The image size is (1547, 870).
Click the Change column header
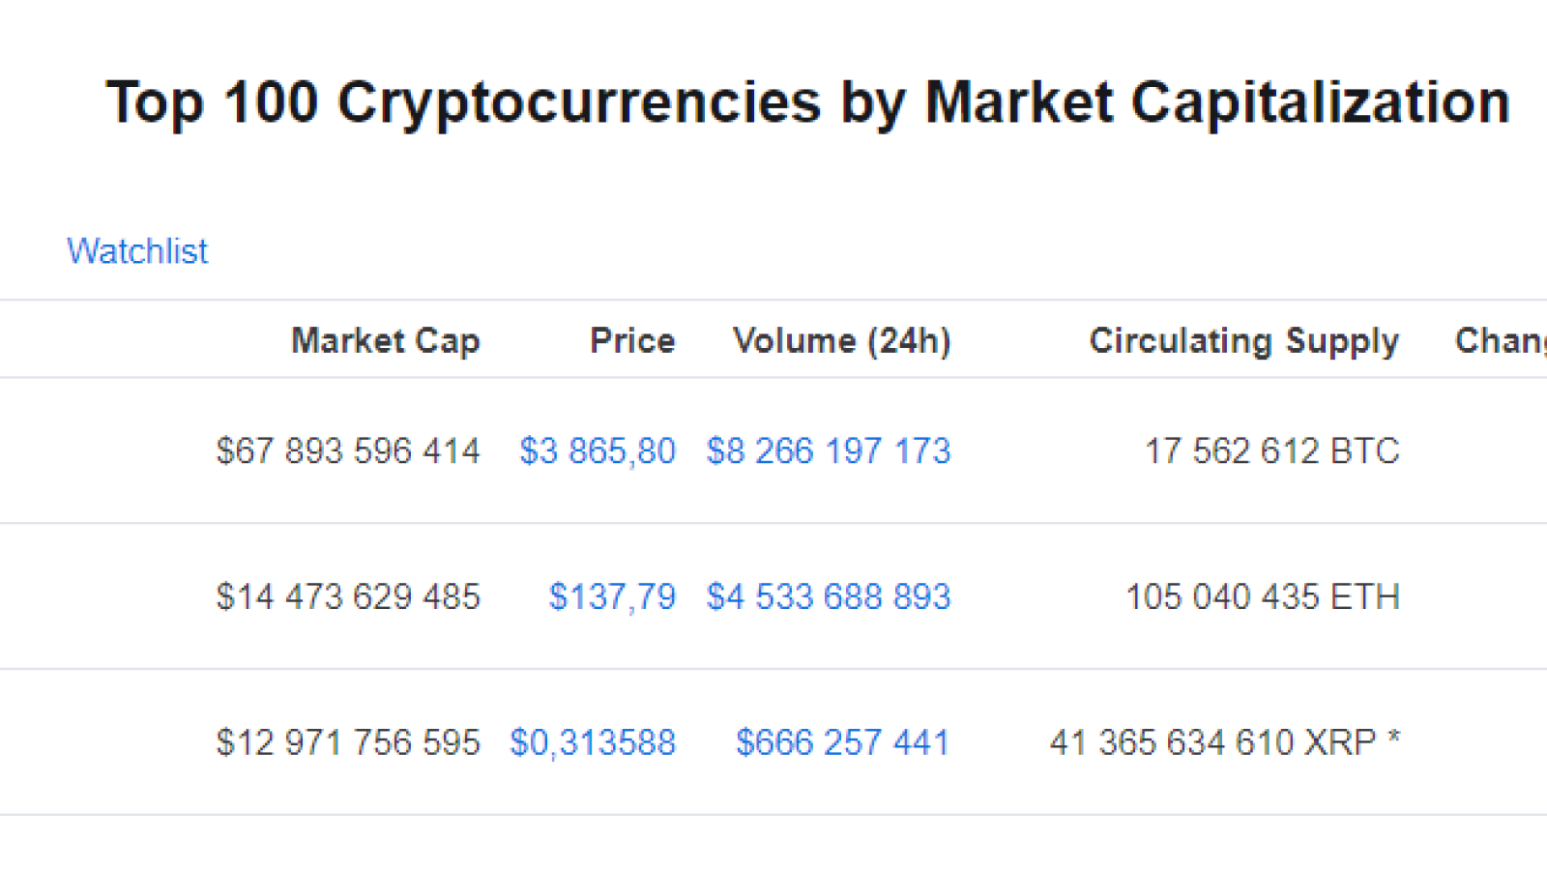pos(1501,341)
